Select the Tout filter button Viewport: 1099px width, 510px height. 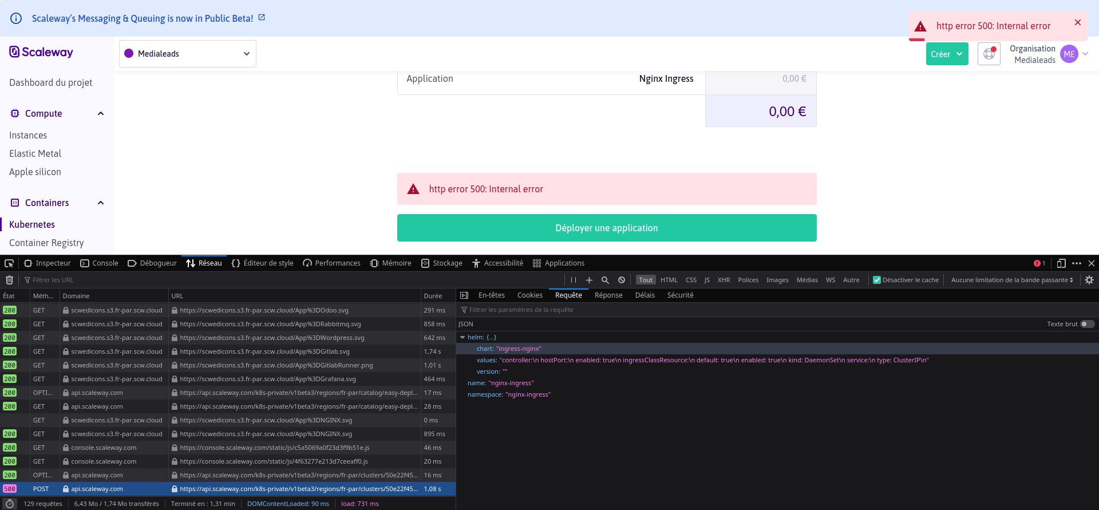(x=646, y=280)
